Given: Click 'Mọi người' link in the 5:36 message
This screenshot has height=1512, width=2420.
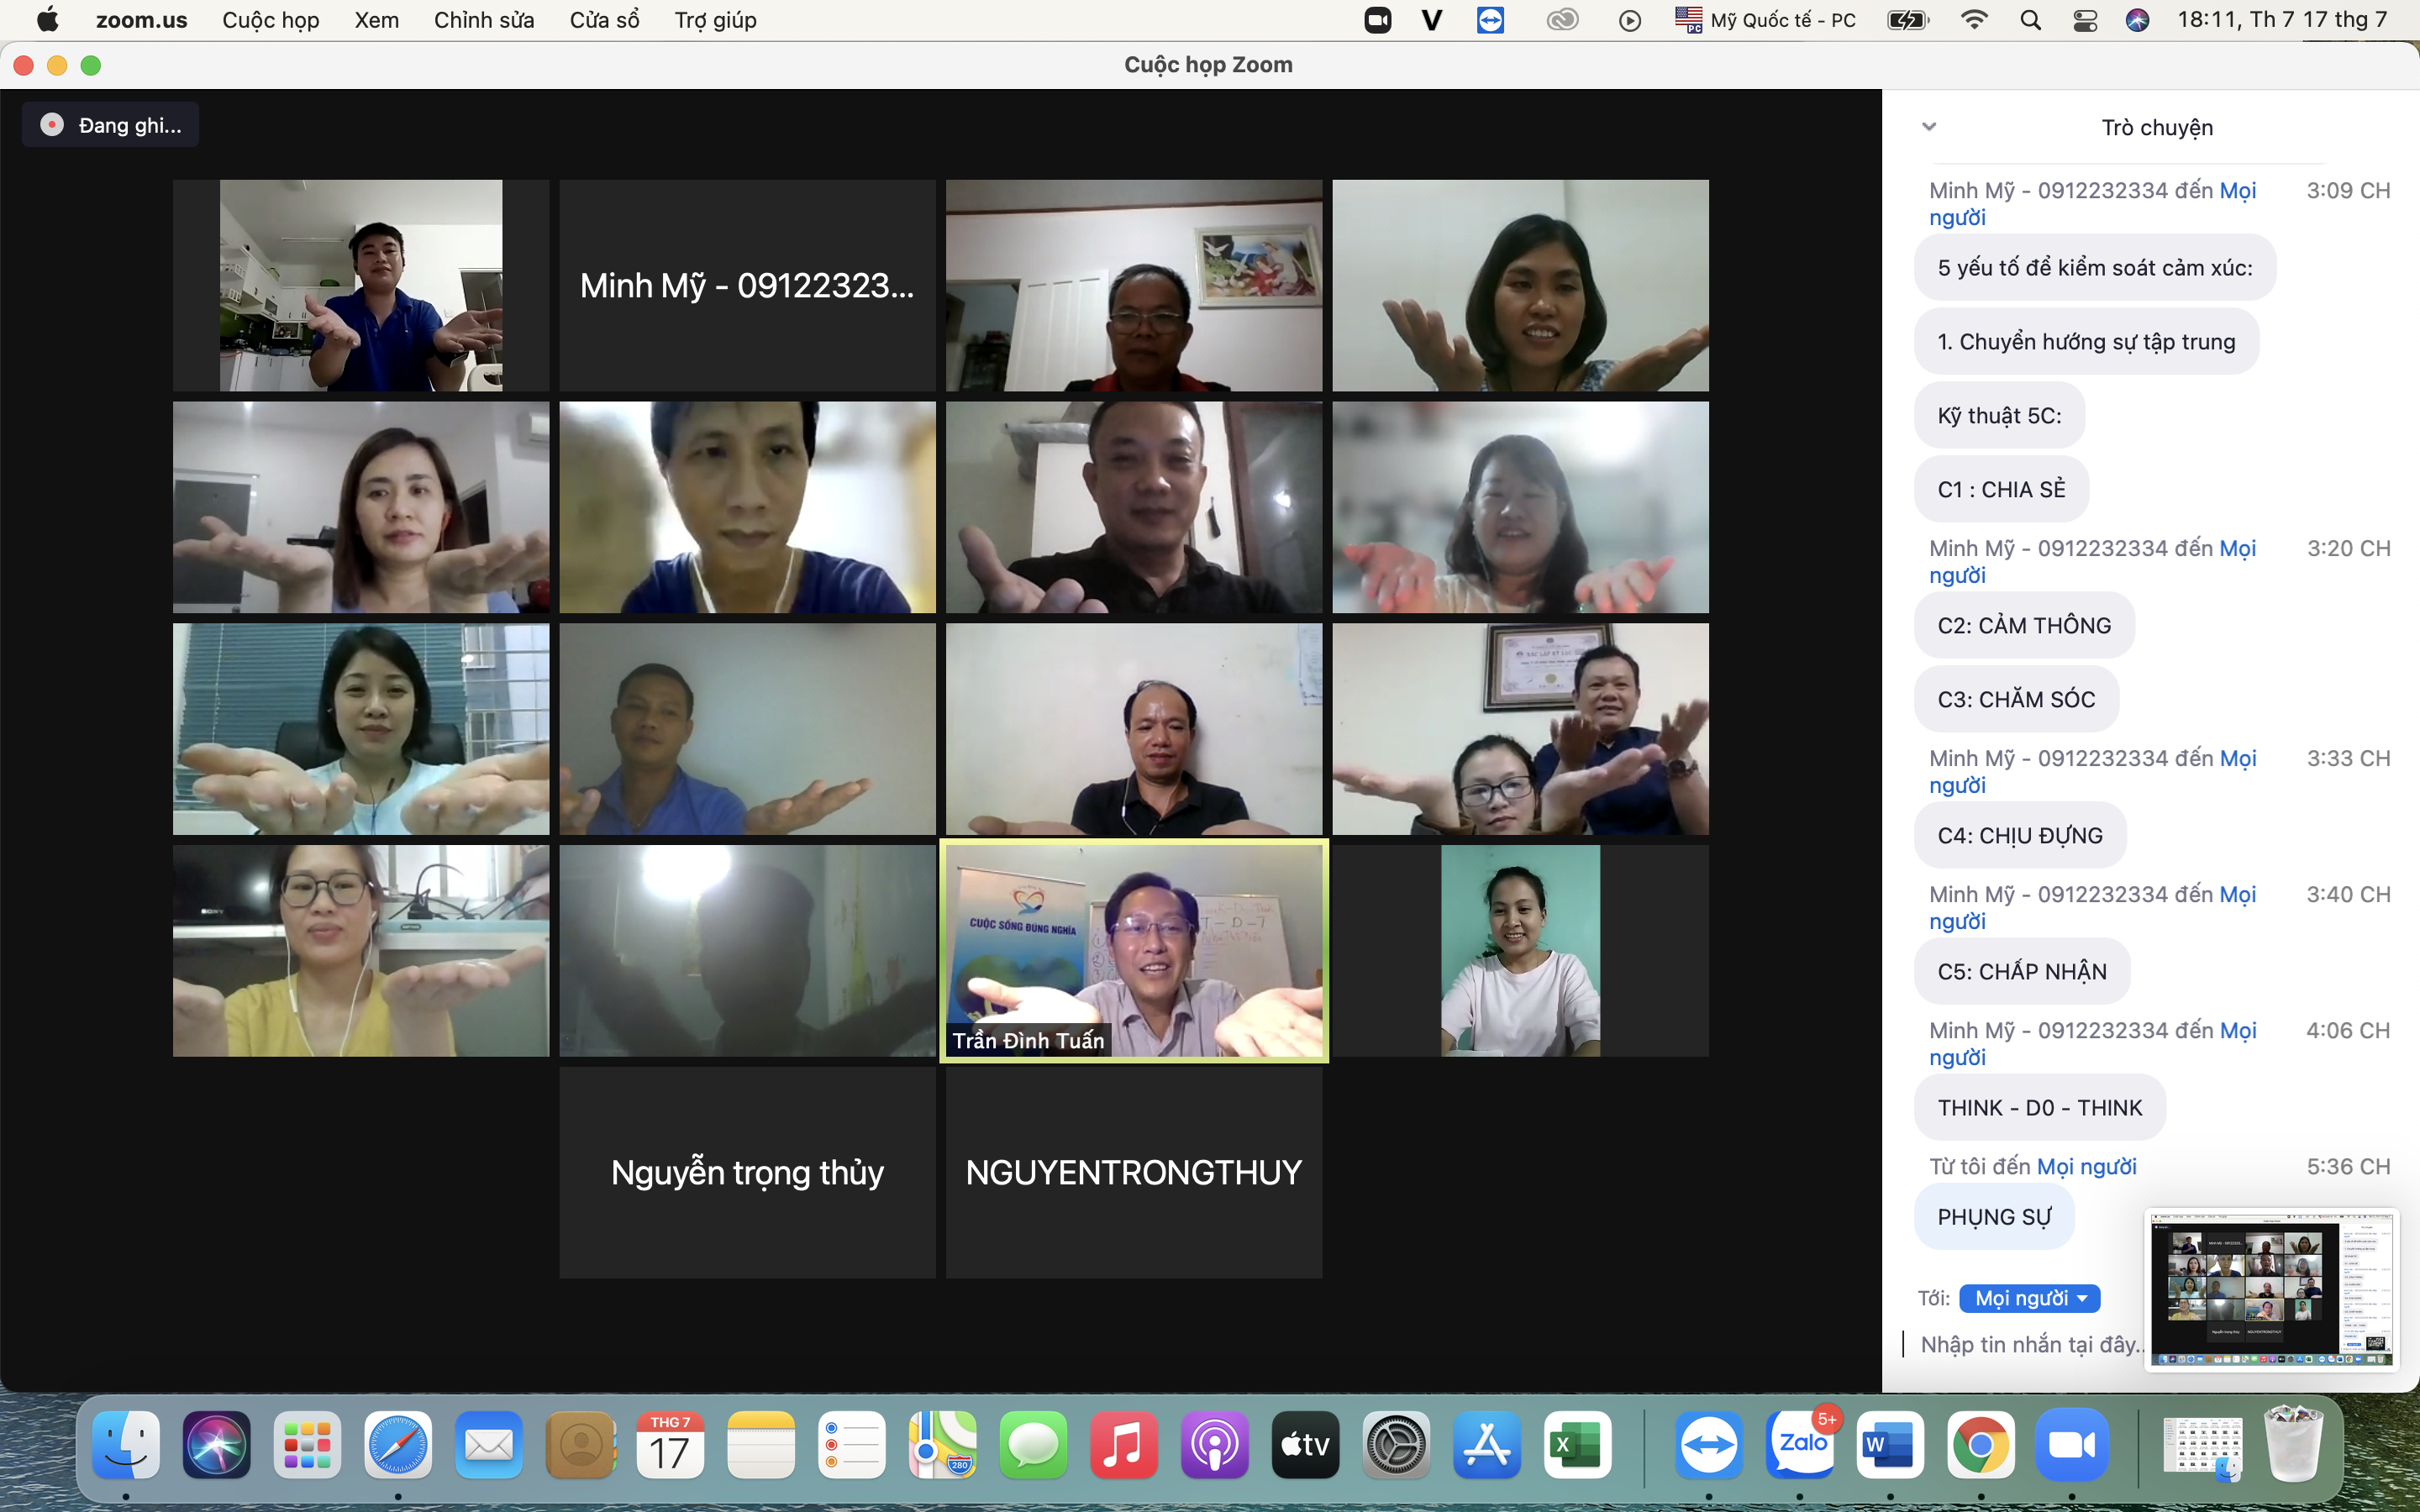Looking at the screenshot, I should 2086,1166.
